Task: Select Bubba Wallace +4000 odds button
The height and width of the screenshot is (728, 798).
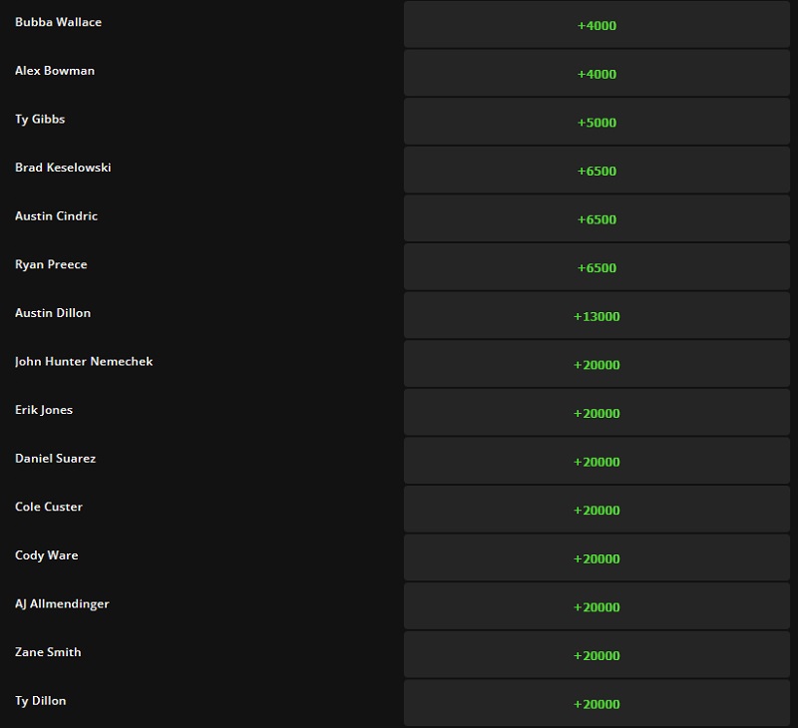Action: click(597, 25)
